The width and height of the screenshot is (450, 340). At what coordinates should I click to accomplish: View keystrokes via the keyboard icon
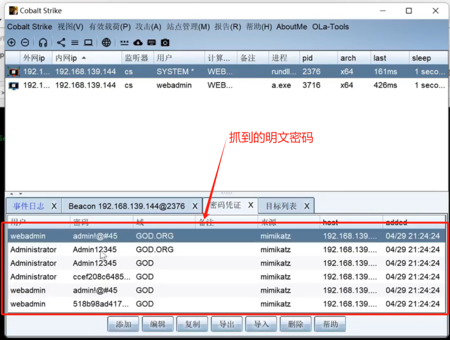151,43
